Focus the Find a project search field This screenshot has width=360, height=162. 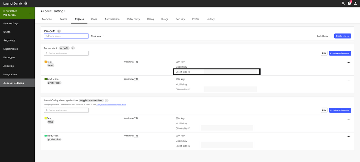[66, 36]
